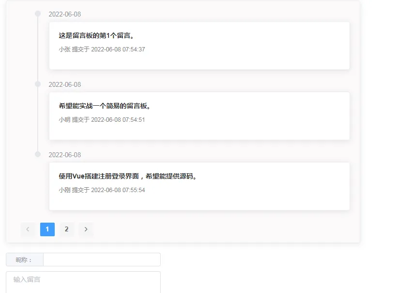
Task: Go to the previous page arrow
Action: [28, 229]
